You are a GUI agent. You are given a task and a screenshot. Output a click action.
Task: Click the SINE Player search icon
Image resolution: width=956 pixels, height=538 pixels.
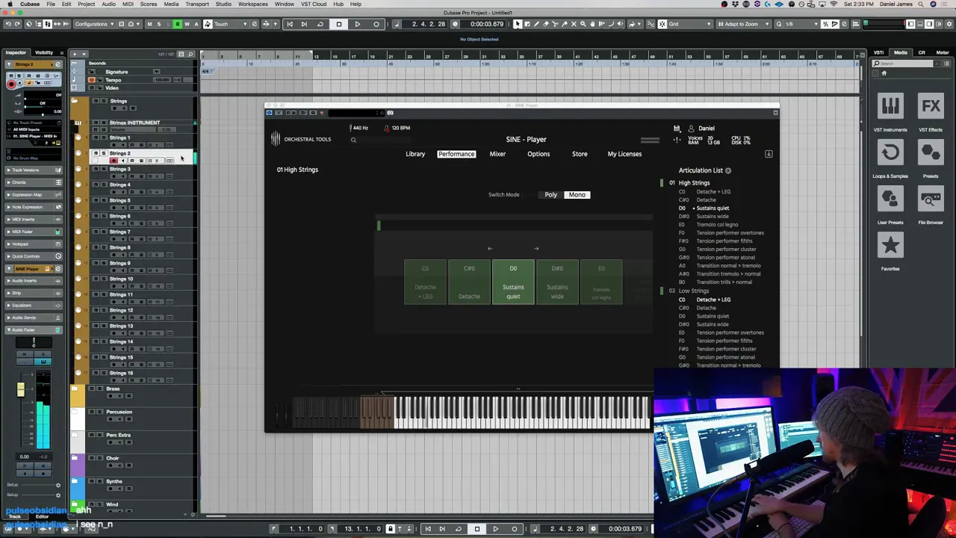(353, 140)
